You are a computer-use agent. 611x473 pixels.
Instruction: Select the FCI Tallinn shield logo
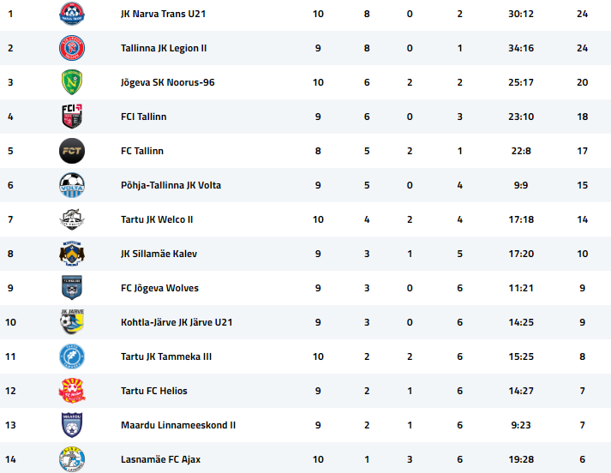72,116
